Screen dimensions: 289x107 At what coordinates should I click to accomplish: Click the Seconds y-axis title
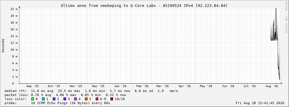click(x=3, y=46)
